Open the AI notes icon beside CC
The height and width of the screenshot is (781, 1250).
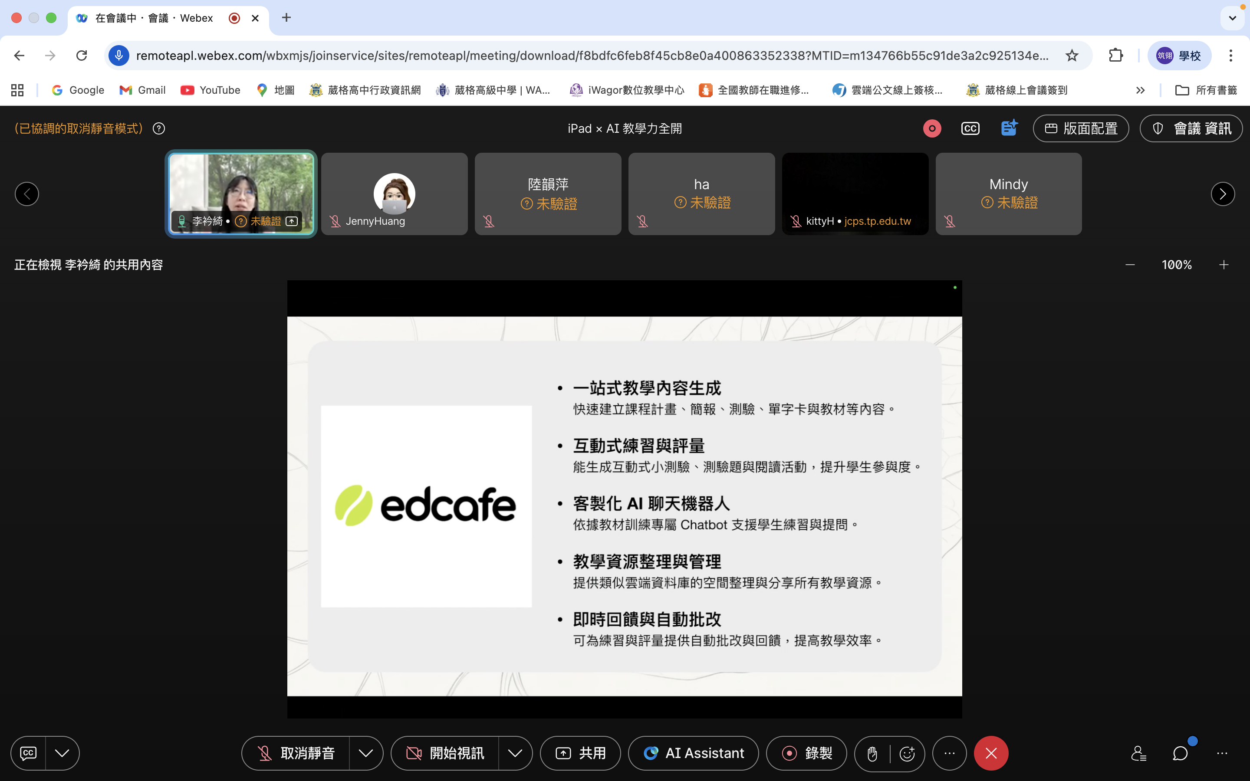tap(1008, 128)
